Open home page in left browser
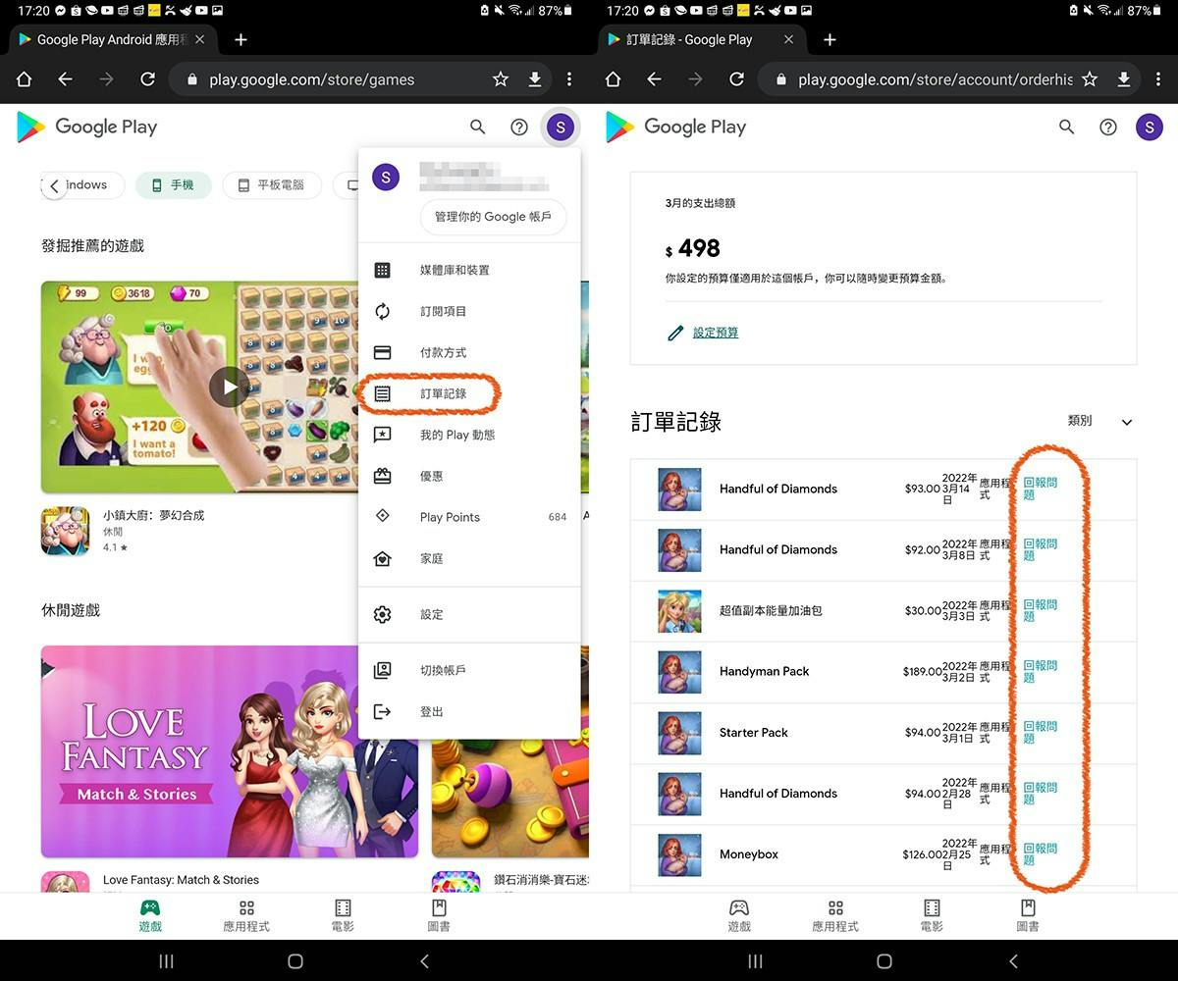Image resolution: width=1178 pixels, height=981 pixels. point(25,79)
